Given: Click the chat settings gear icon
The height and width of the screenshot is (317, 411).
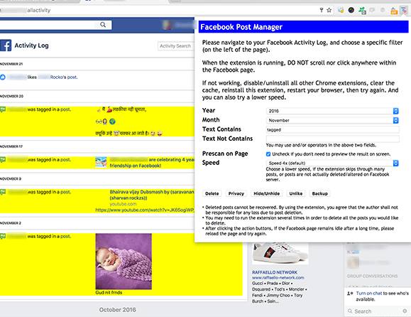Looking at the screenshot, I should point(405,311).
